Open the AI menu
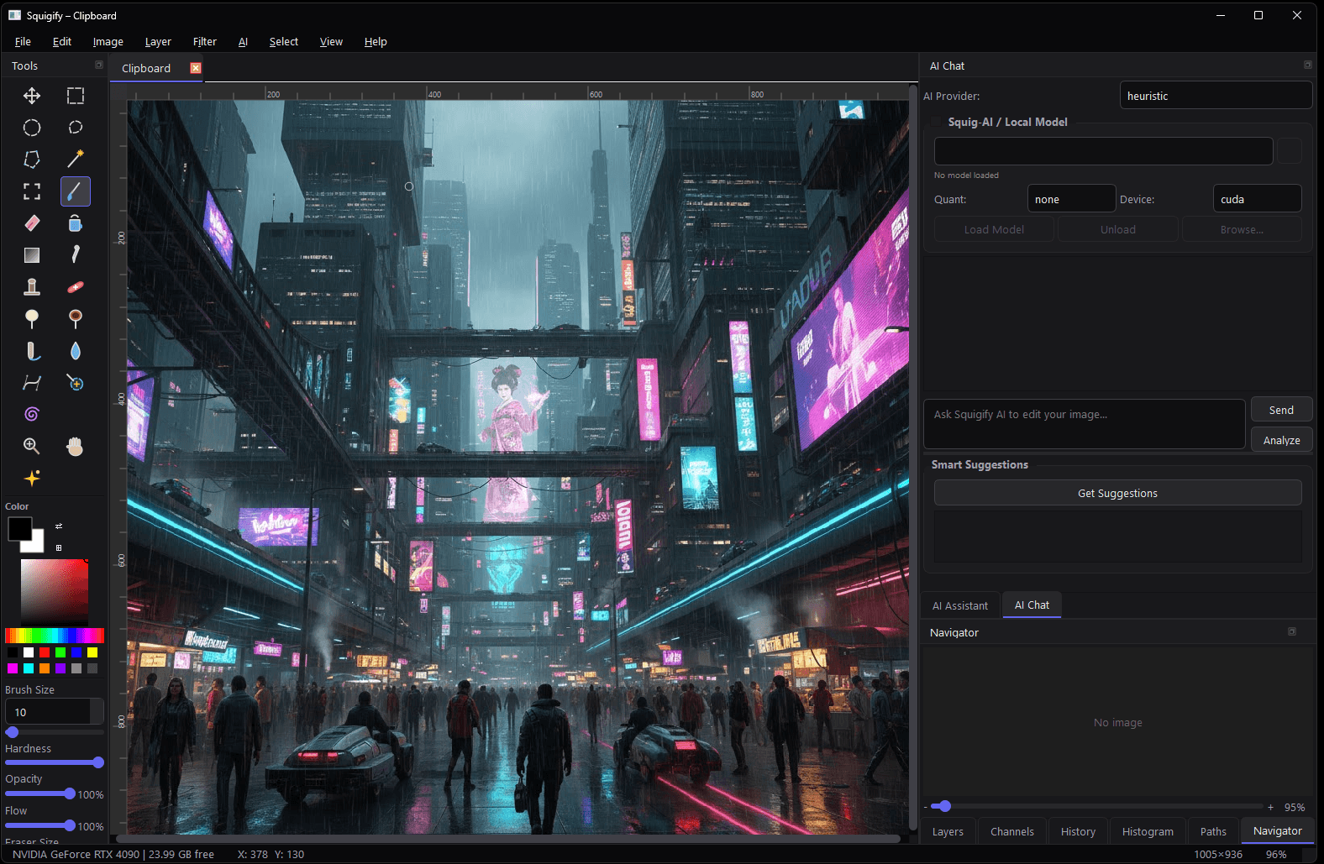This screenshot has width=1324, height=864. (x=243, y=41)
